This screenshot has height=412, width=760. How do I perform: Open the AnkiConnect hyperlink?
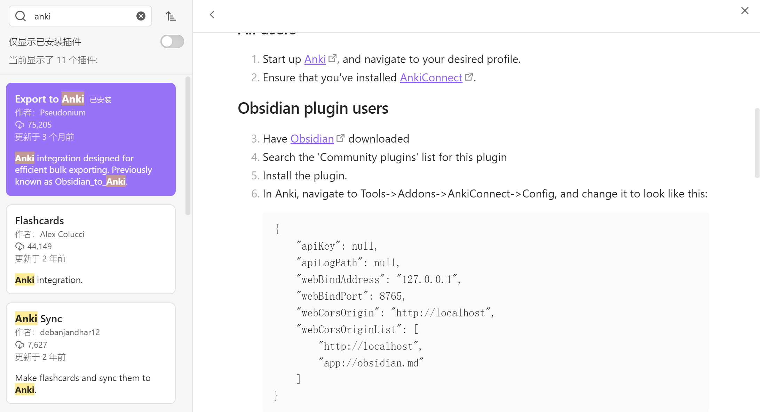(x=431, y=78)
